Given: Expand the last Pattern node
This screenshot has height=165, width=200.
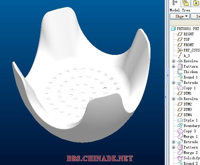Looking at the screenshot, I should 173,147.
